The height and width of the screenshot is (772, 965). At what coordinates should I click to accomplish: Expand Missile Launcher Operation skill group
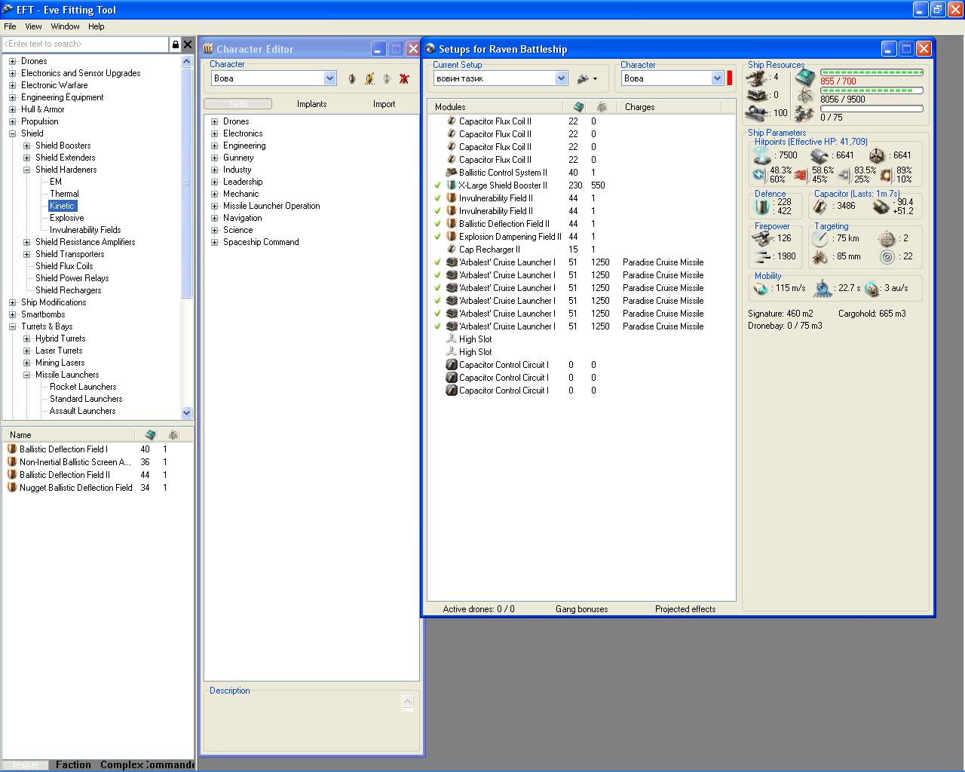click(x=215, y=206)
